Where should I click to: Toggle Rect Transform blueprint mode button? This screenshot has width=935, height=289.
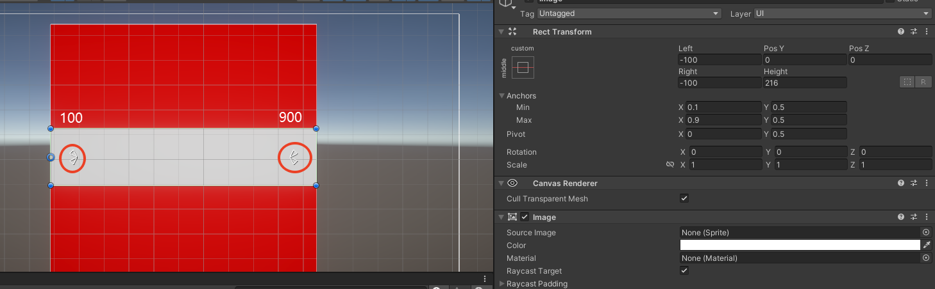click(x=907, y=82)
